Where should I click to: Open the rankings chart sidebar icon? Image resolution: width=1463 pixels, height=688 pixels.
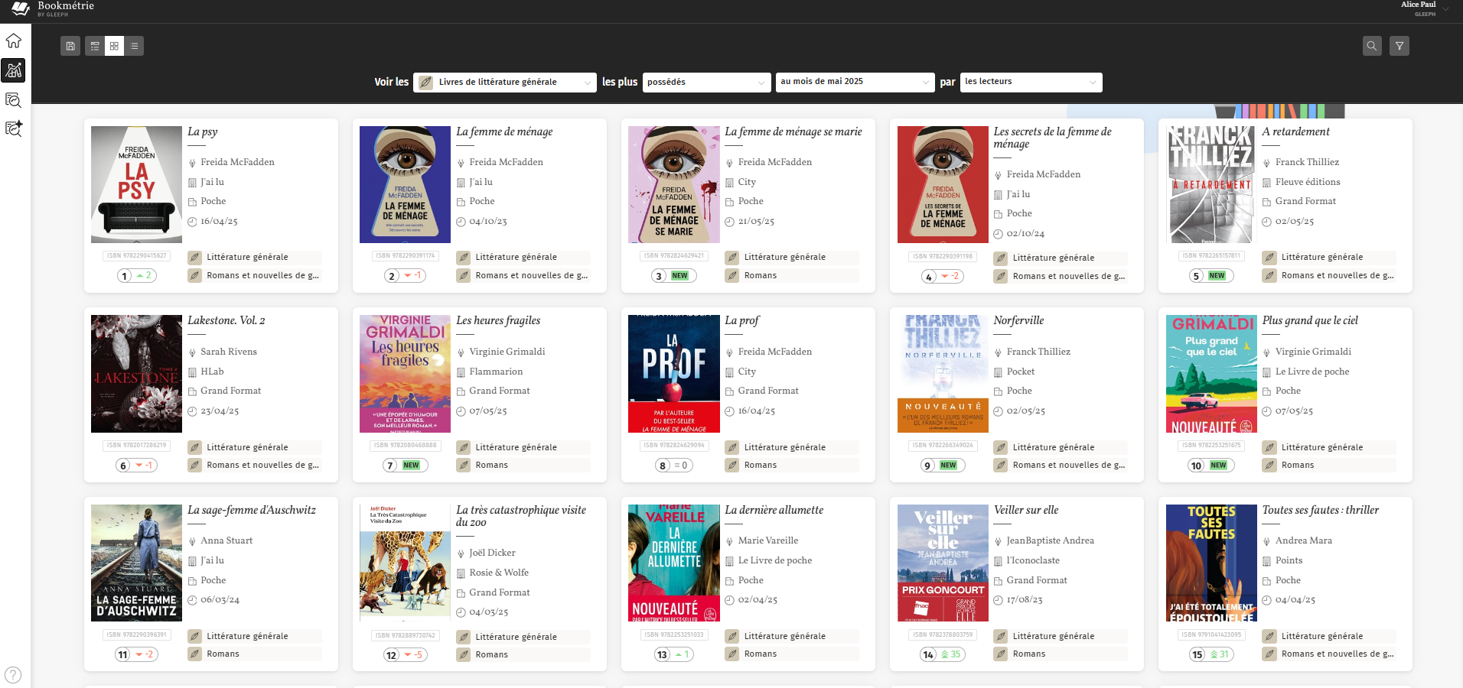click(x=14, y=70)
